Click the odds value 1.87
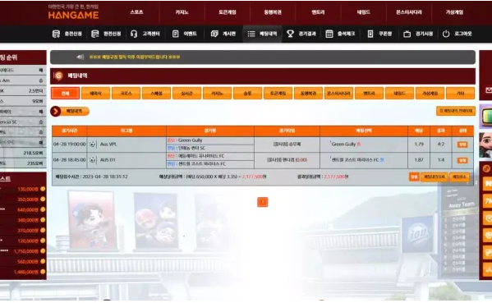This screenshot has height=303, width=492. [419, 160]
